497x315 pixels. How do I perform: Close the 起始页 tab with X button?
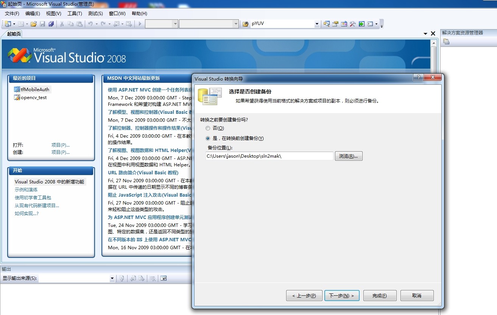[433, 34]
